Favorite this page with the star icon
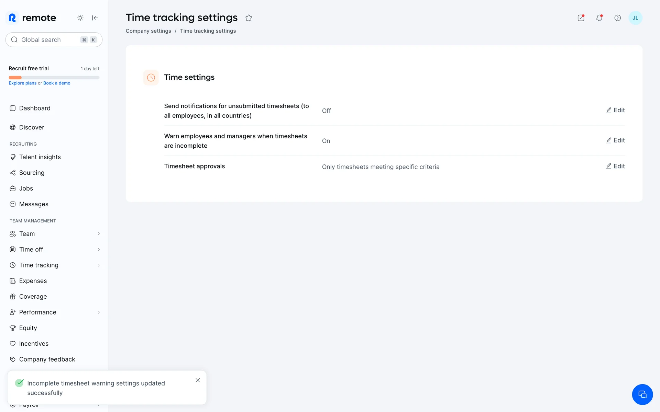 click(x=249, y=18)
